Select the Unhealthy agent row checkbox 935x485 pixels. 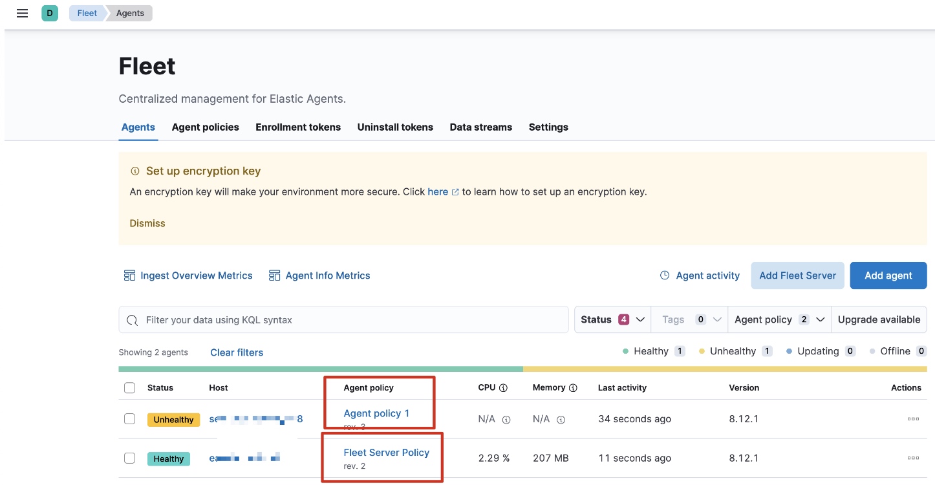[x=129, y=419]
